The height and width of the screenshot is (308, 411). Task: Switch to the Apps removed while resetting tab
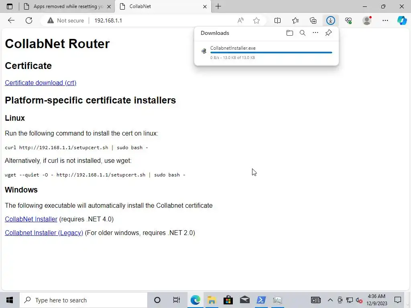(67, 6)
